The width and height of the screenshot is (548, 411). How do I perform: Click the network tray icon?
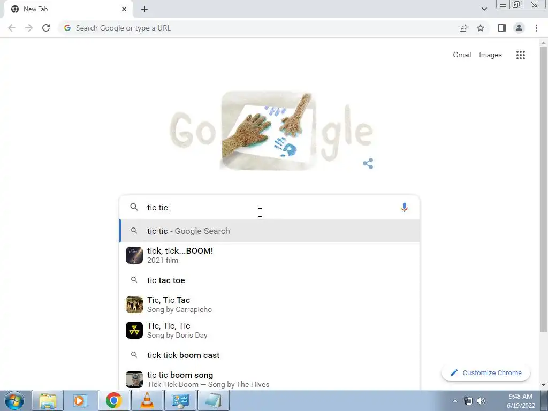point(468,401)
